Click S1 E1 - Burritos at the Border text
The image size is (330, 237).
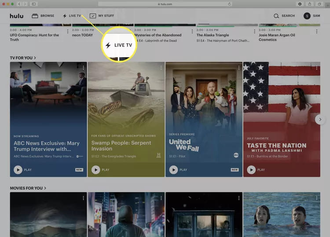[x=267, y=156]
